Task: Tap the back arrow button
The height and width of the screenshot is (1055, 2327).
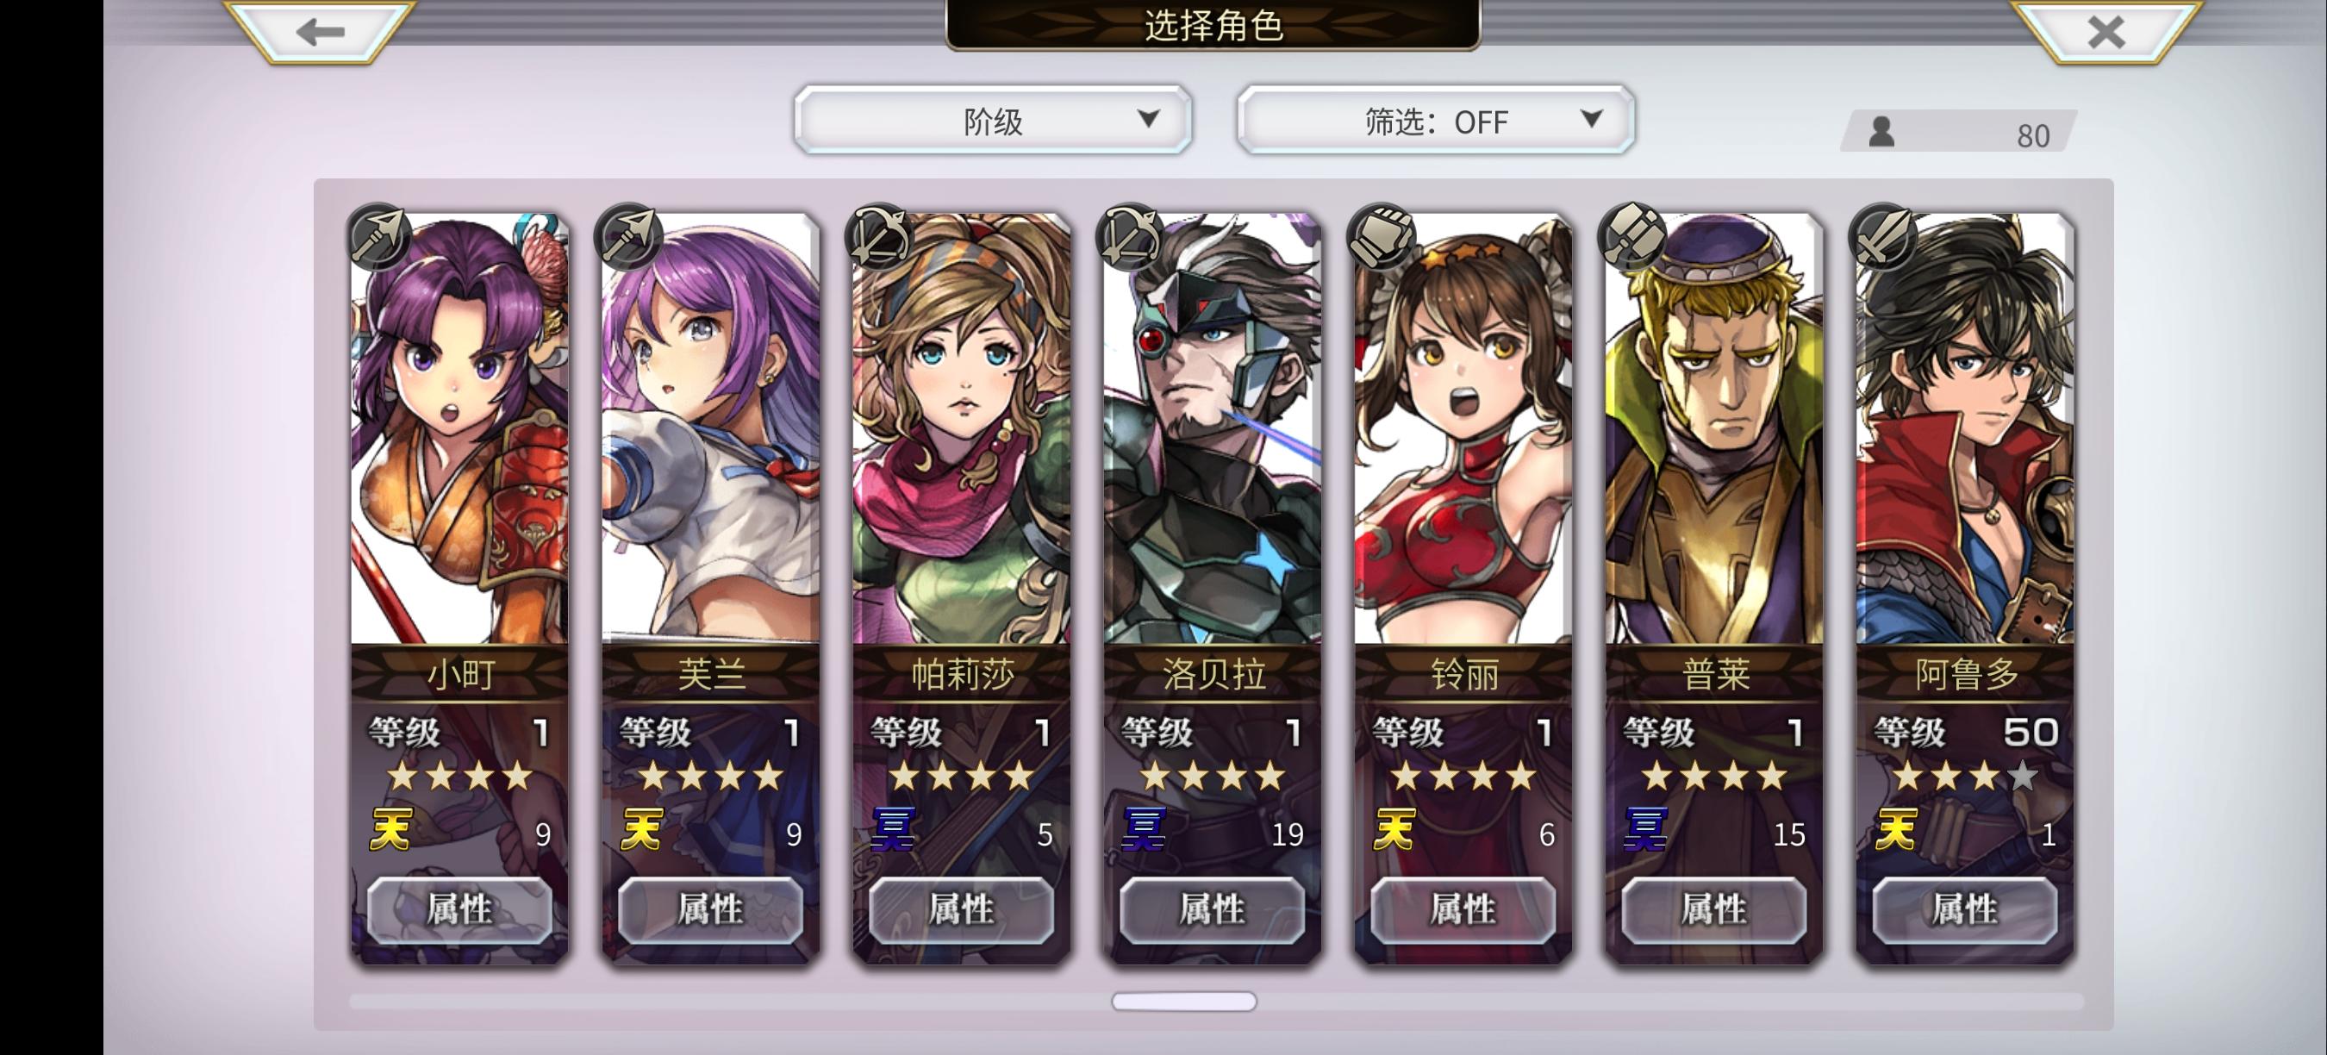Action: pos(319,32)
